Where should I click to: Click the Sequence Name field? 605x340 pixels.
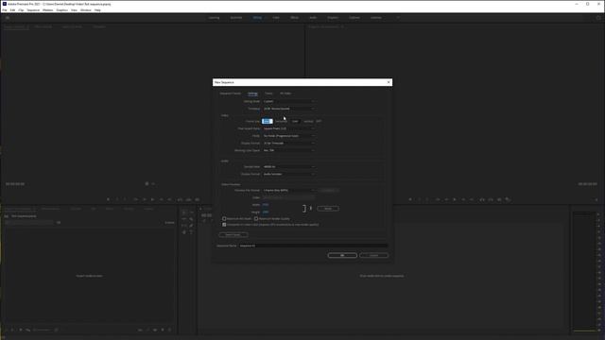pos(313,246)
